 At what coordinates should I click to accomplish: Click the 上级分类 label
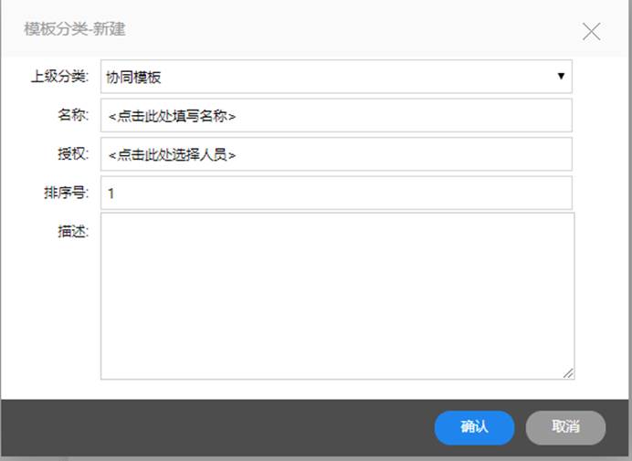tap(59, 76)
